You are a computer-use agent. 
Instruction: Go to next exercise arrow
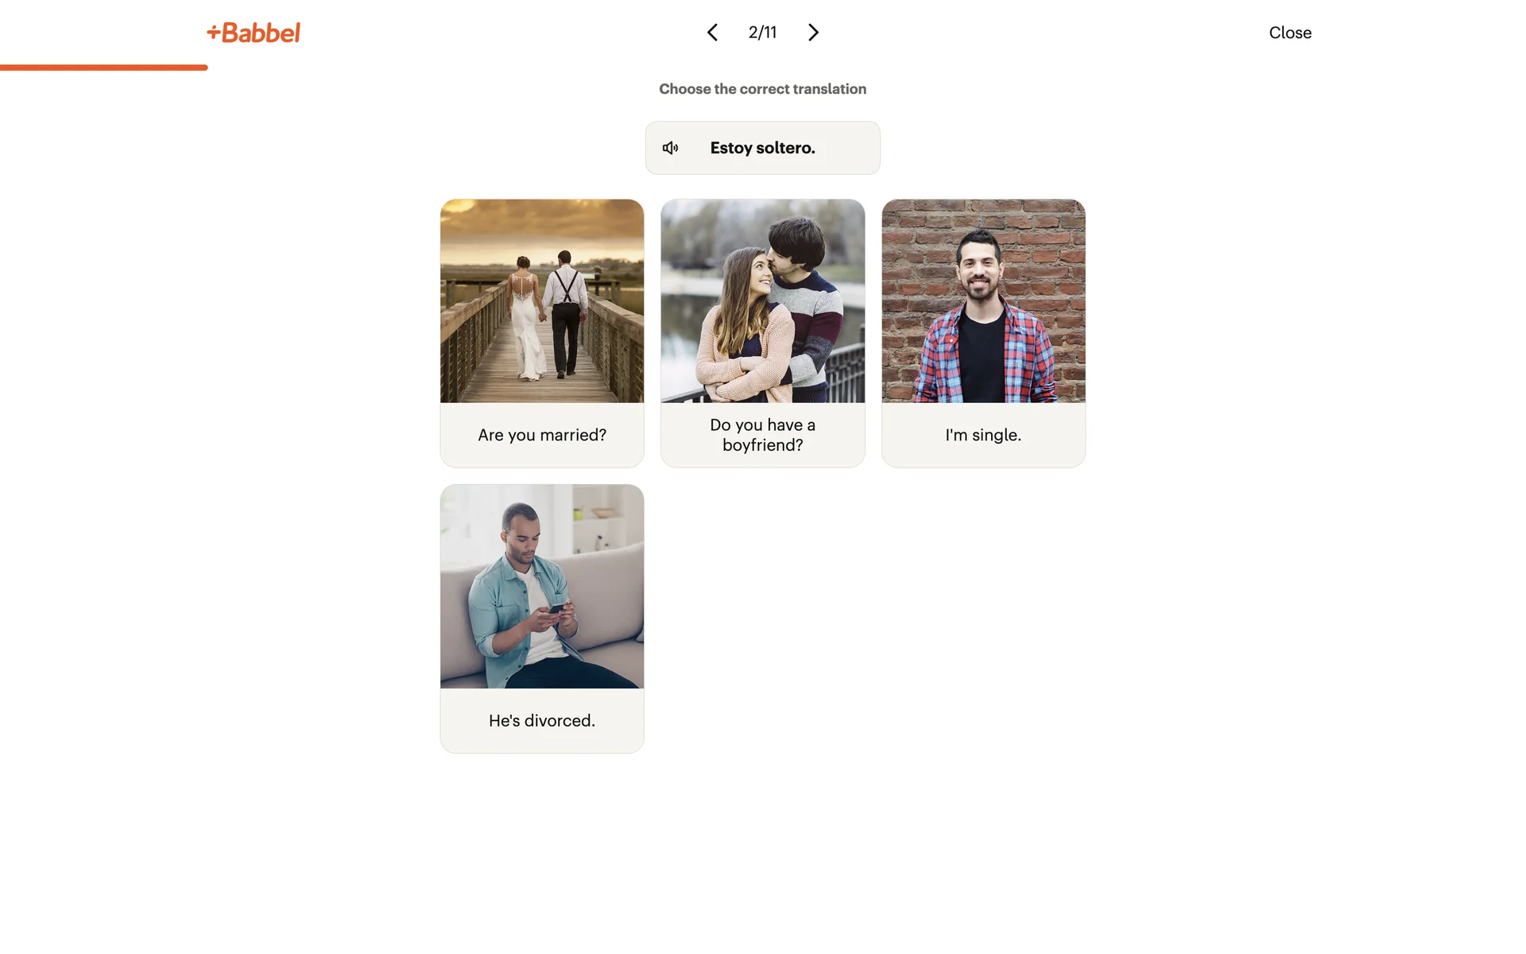[813, 33]
